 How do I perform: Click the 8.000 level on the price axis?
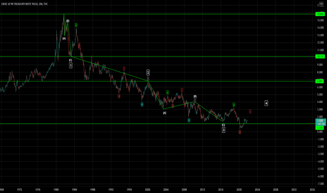coord(320,72)
